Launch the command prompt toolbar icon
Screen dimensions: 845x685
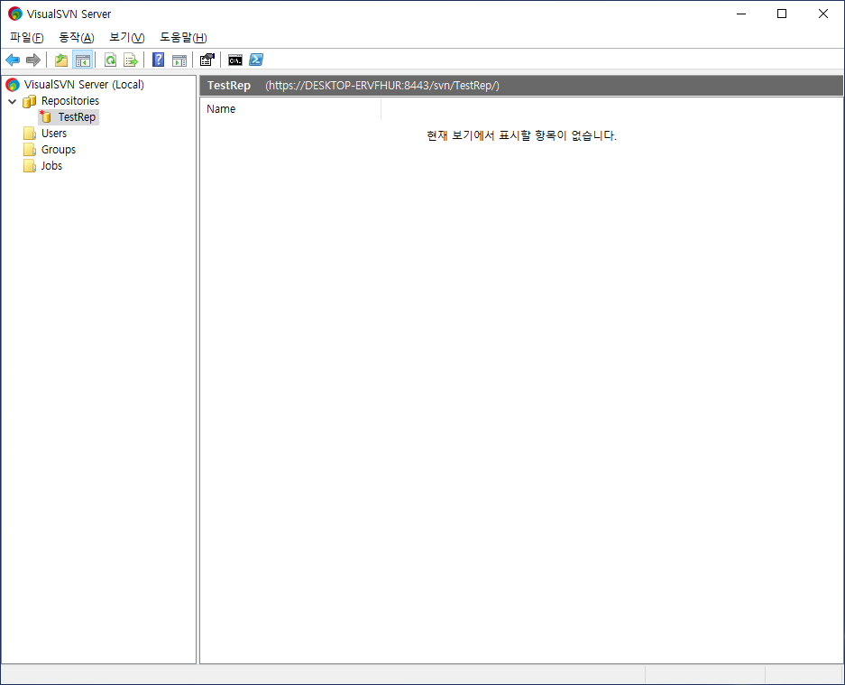click(x=235, y=60)
